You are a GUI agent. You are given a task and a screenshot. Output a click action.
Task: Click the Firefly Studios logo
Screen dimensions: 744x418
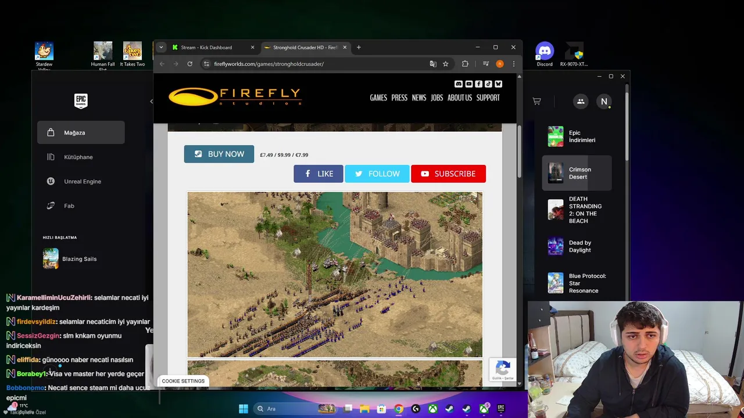[x=235, y=96]
